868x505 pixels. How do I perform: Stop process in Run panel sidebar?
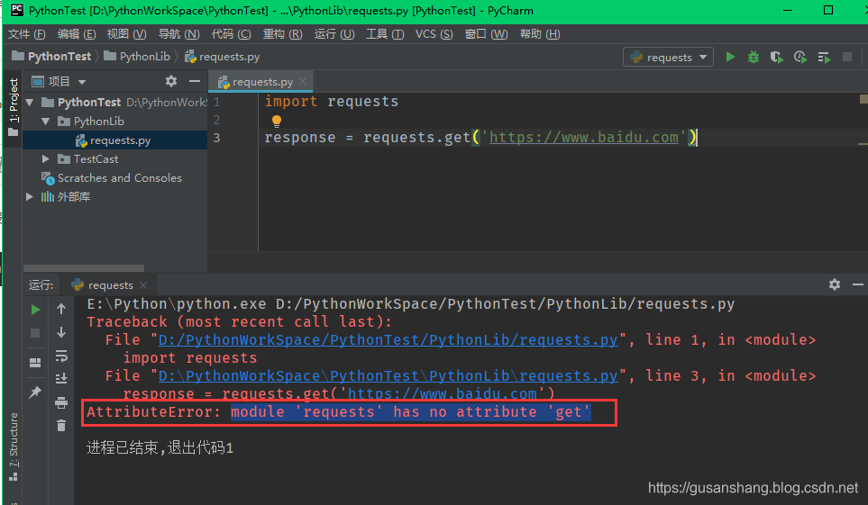[35, 333]
